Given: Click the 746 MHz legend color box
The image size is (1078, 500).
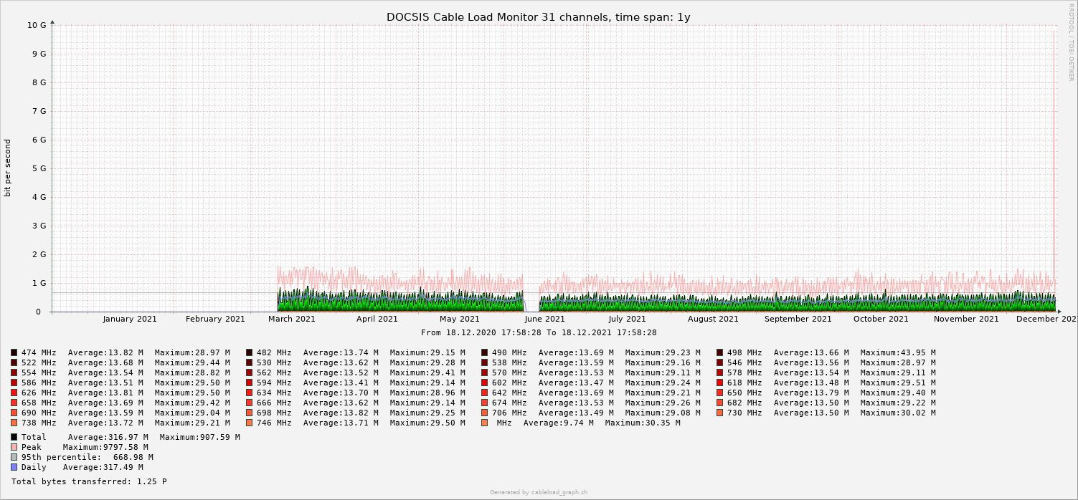Looking at the screenshot, I should click(x=249, y=423).
